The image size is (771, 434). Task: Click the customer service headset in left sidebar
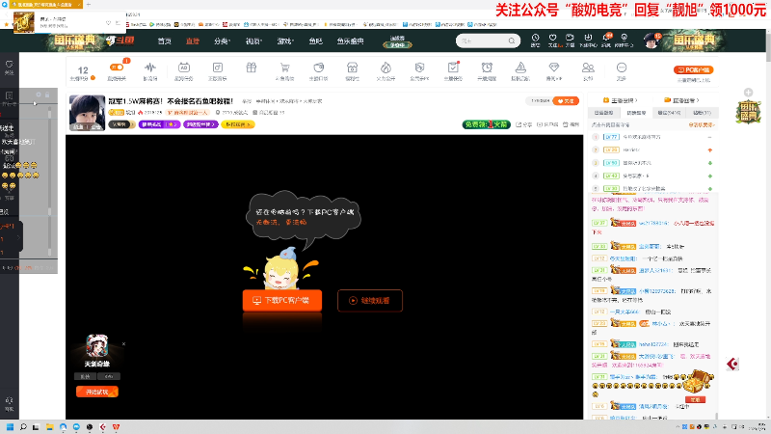10,403
